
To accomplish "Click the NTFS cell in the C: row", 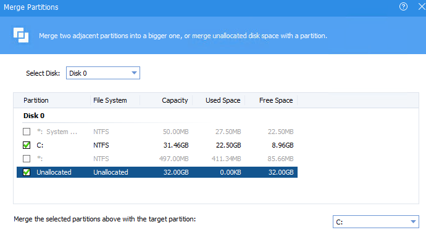I will [101, 145].
